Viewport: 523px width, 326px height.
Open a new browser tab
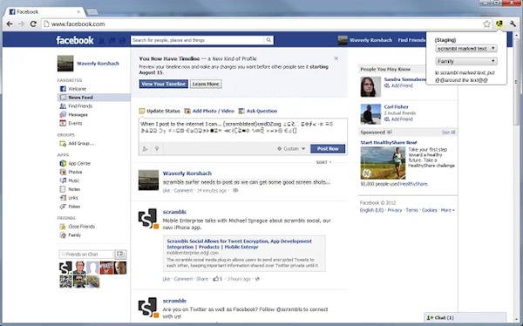click(92, 12)
